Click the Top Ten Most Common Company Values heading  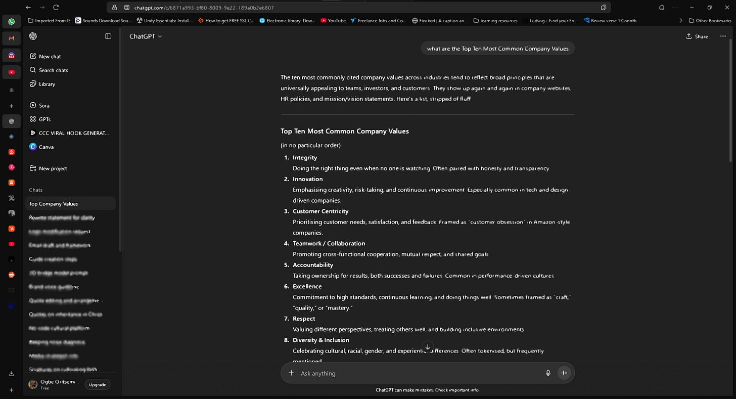pyautogui.click(x=345, y=131)
